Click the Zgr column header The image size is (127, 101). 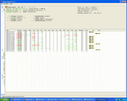point(76,30)
